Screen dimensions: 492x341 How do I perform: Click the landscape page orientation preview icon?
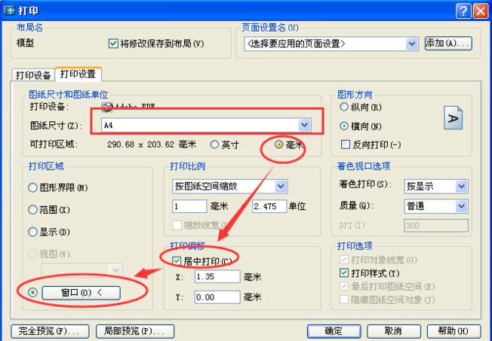(x=453, y=117)
